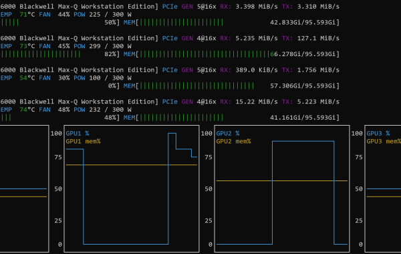Select the 73°C temperature value
This screenshot has height=254, width=401.
[x=27, y=46]
